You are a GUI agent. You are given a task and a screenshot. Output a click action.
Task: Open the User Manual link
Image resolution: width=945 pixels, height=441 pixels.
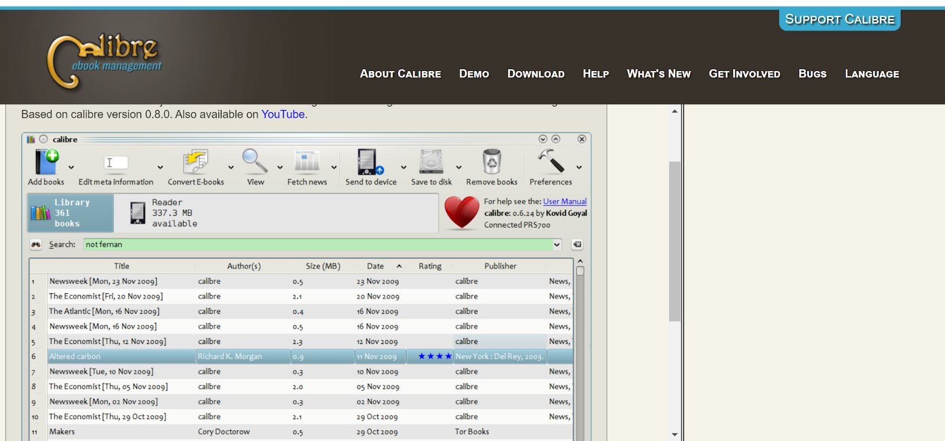click(x=565, y=202)
